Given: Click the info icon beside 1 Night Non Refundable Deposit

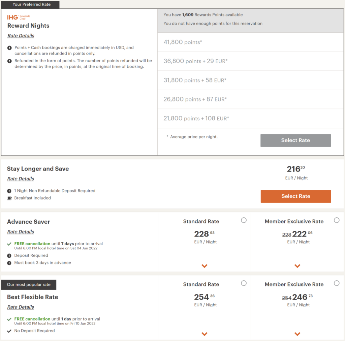Looking at the screenshot, I should (x=9, y=191).
